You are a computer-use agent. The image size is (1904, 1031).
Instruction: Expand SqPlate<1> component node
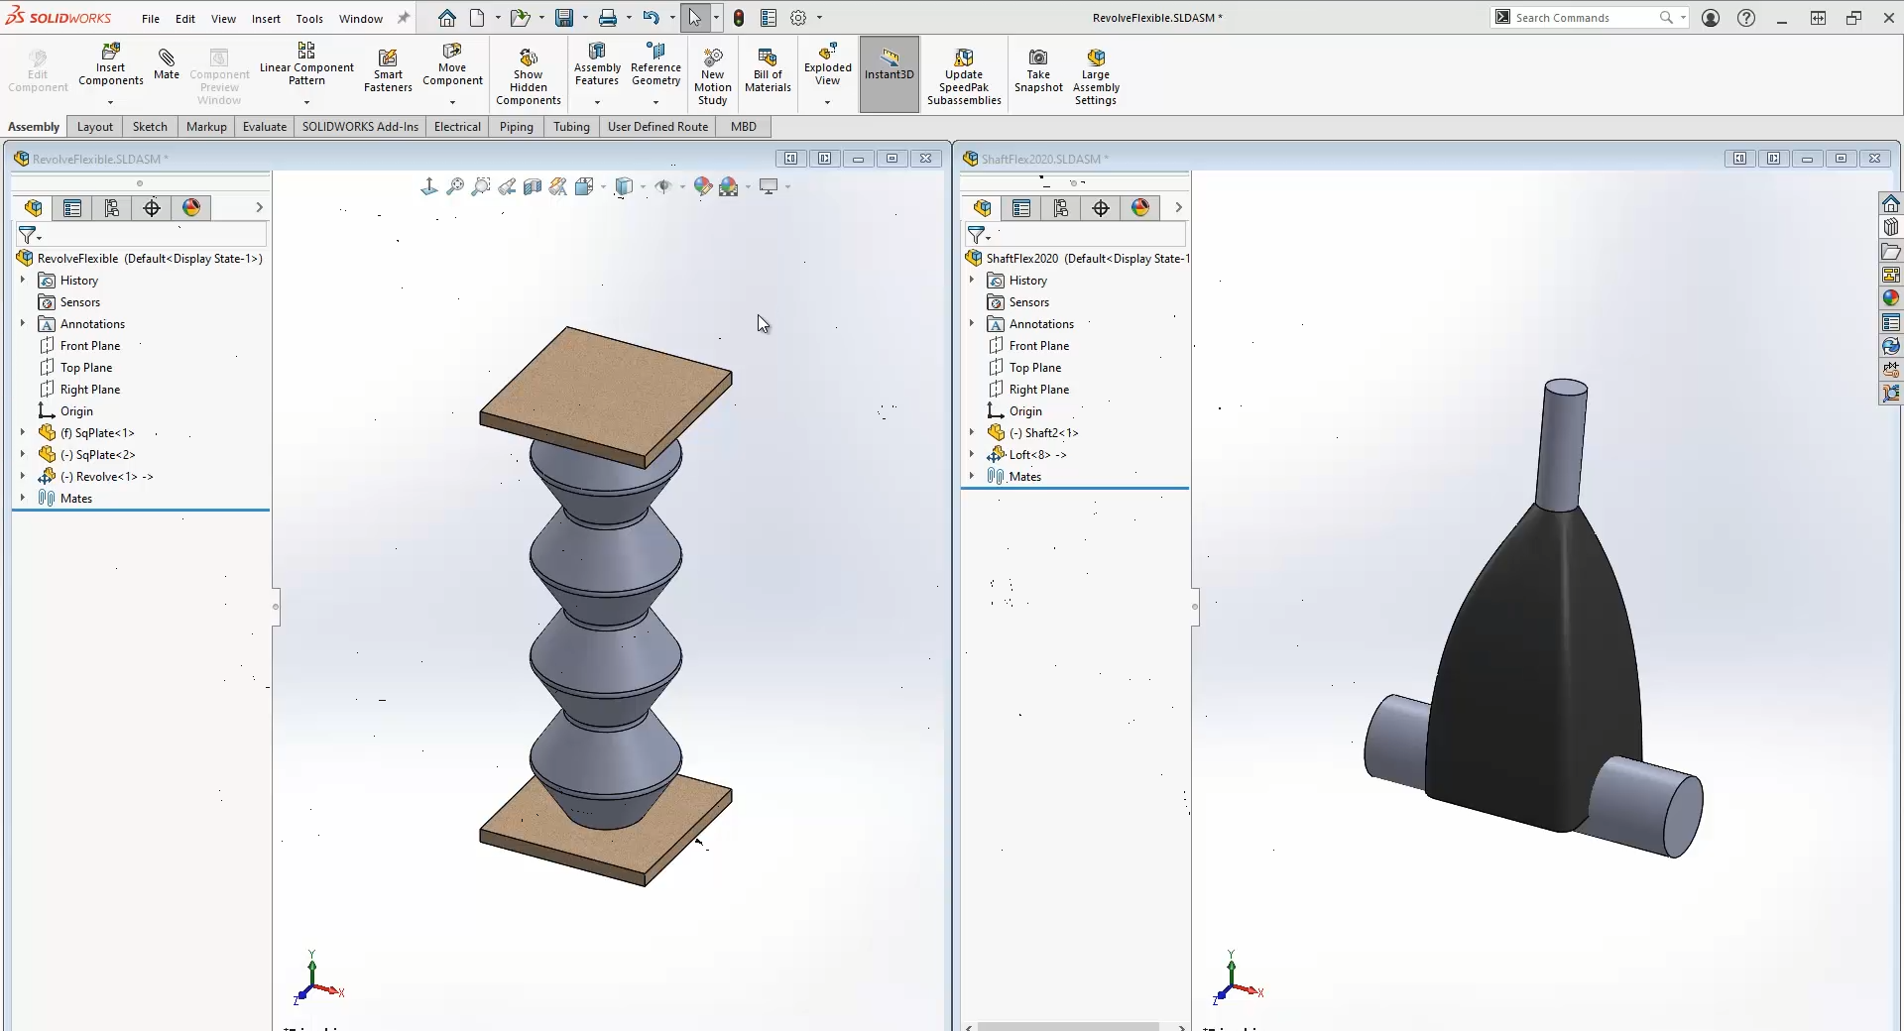23,432
